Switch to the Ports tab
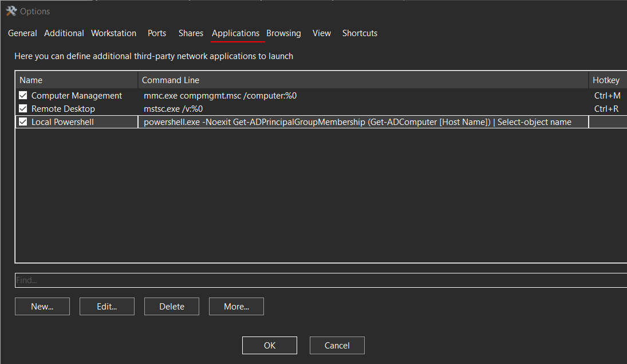 (157, 33)
